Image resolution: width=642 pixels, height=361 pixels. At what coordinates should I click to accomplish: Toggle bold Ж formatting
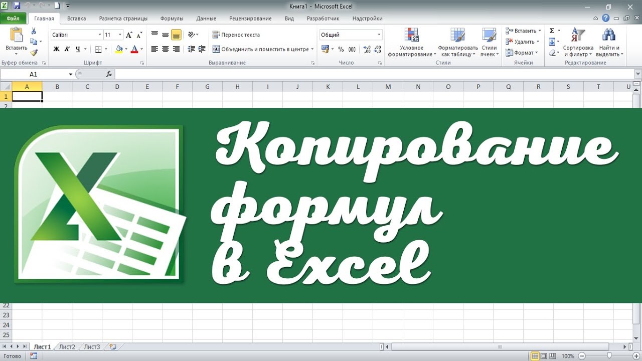coord(56,49)
